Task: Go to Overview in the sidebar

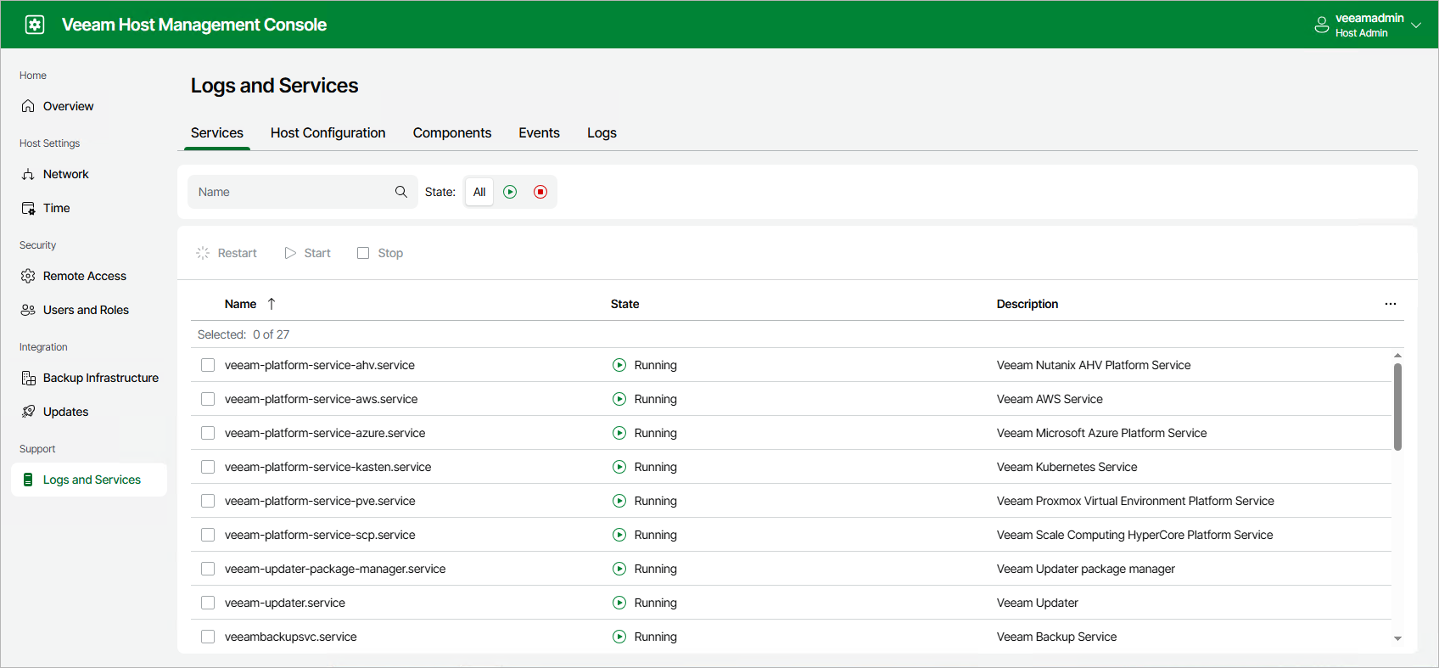Action: click(x=89, y=106)
